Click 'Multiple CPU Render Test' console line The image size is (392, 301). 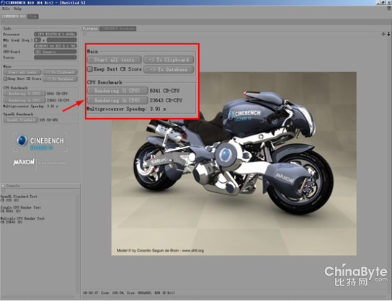(23, 219)
